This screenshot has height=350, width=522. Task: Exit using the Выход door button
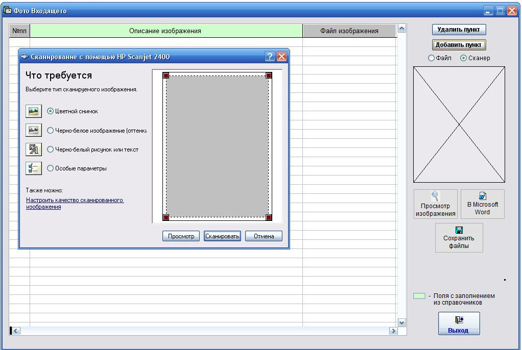coord(459,323)
